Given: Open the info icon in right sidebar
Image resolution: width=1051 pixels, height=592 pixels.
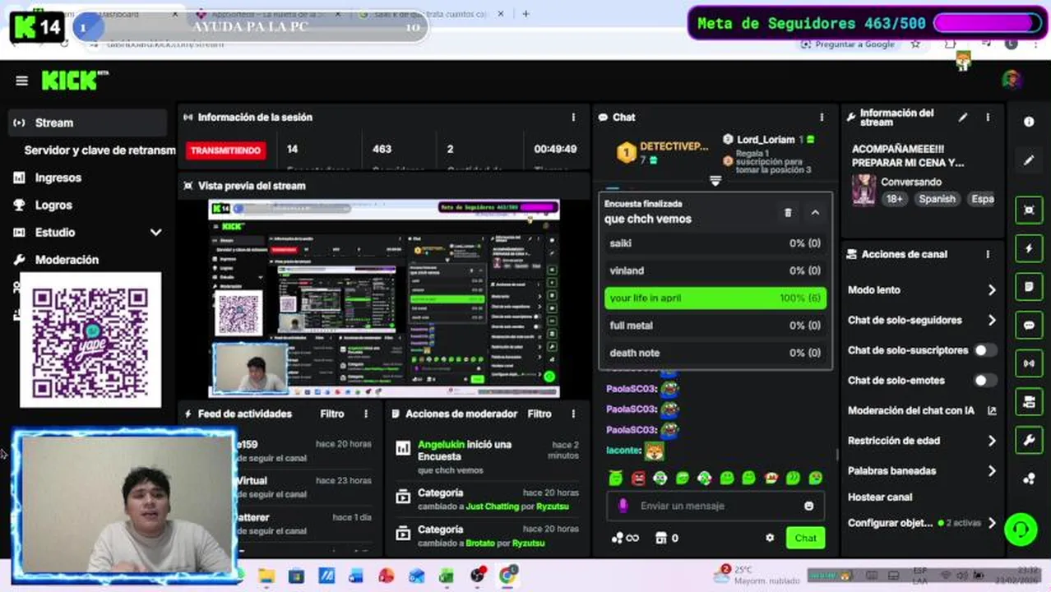Looking at the screenshot, I should click(x=1029, y=122).
